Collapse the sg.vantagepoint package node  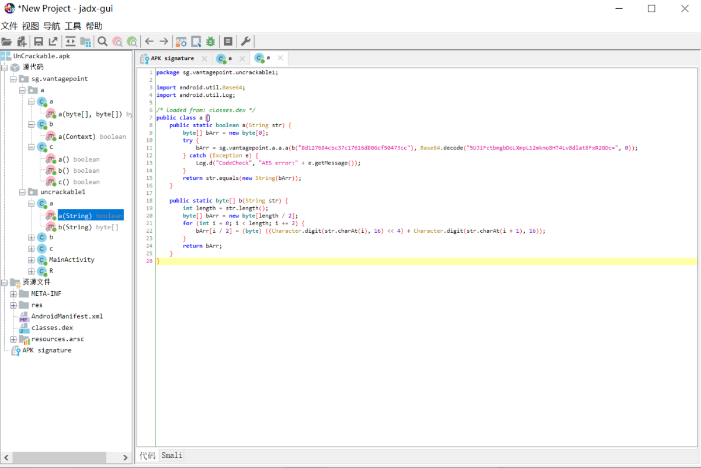(13, 79)
